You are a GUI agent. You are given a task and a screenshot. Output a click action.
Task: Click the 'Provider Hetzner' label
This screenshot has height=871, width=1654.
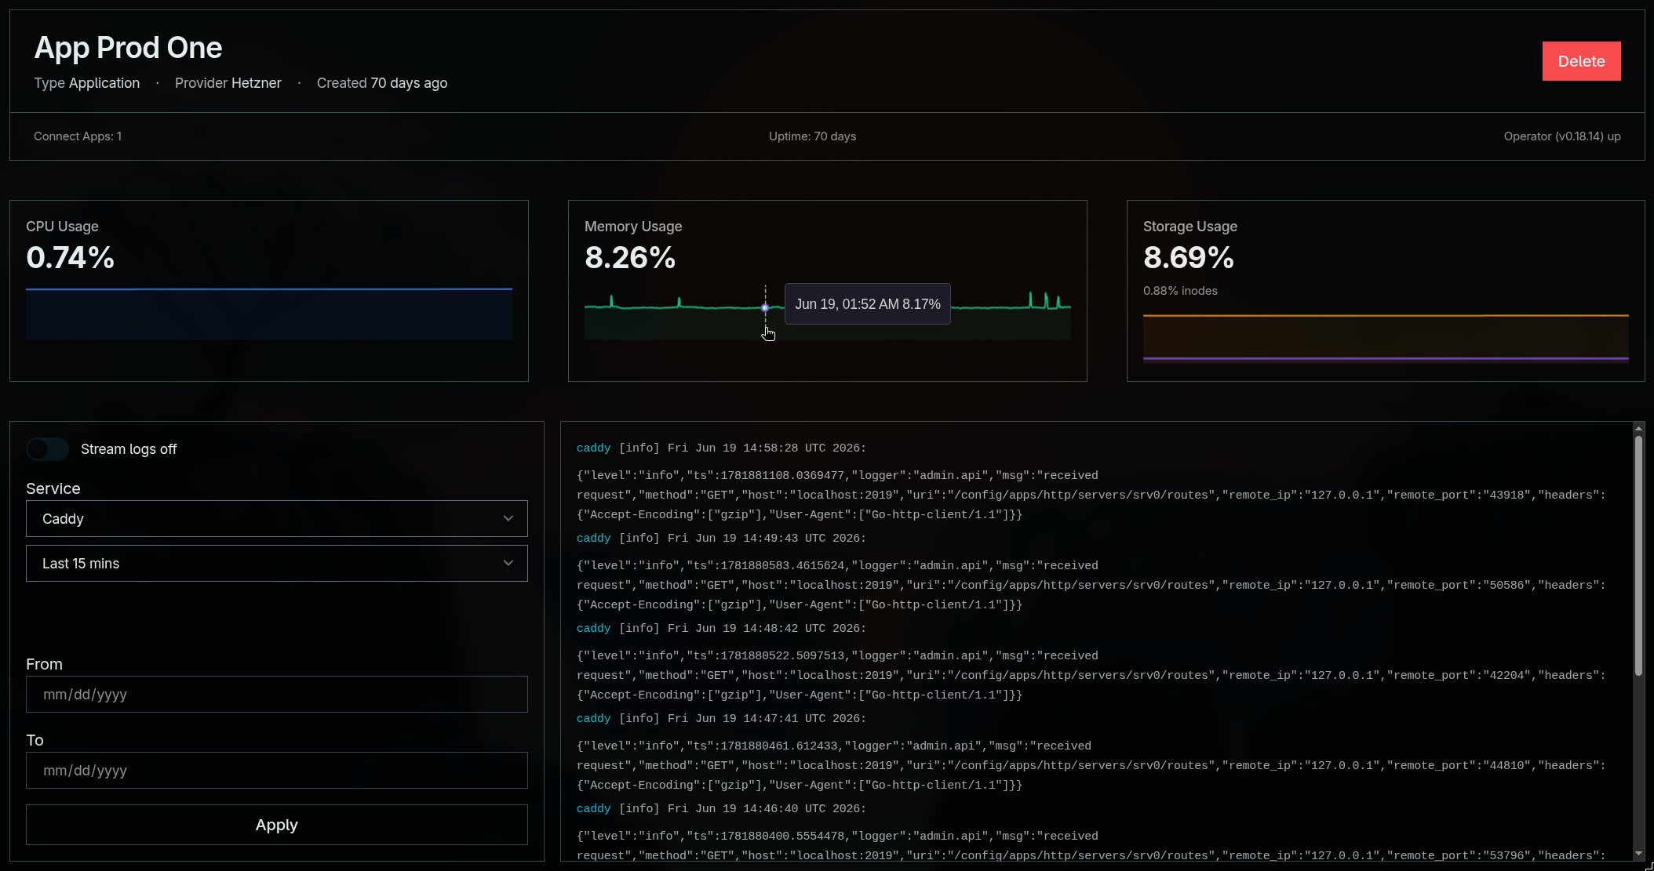pyautogui.click(x=228, y=83)
